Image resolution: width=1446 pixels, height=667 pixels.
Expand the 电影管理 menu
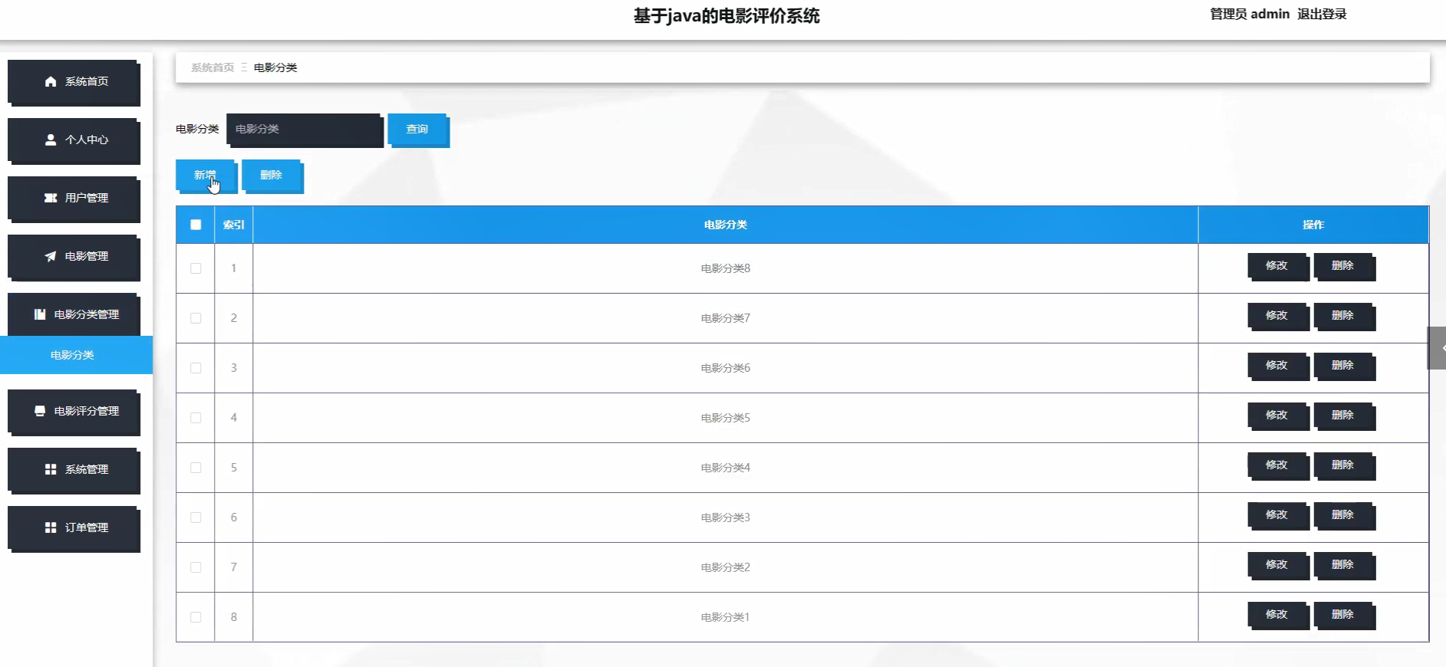pos(74,257)
